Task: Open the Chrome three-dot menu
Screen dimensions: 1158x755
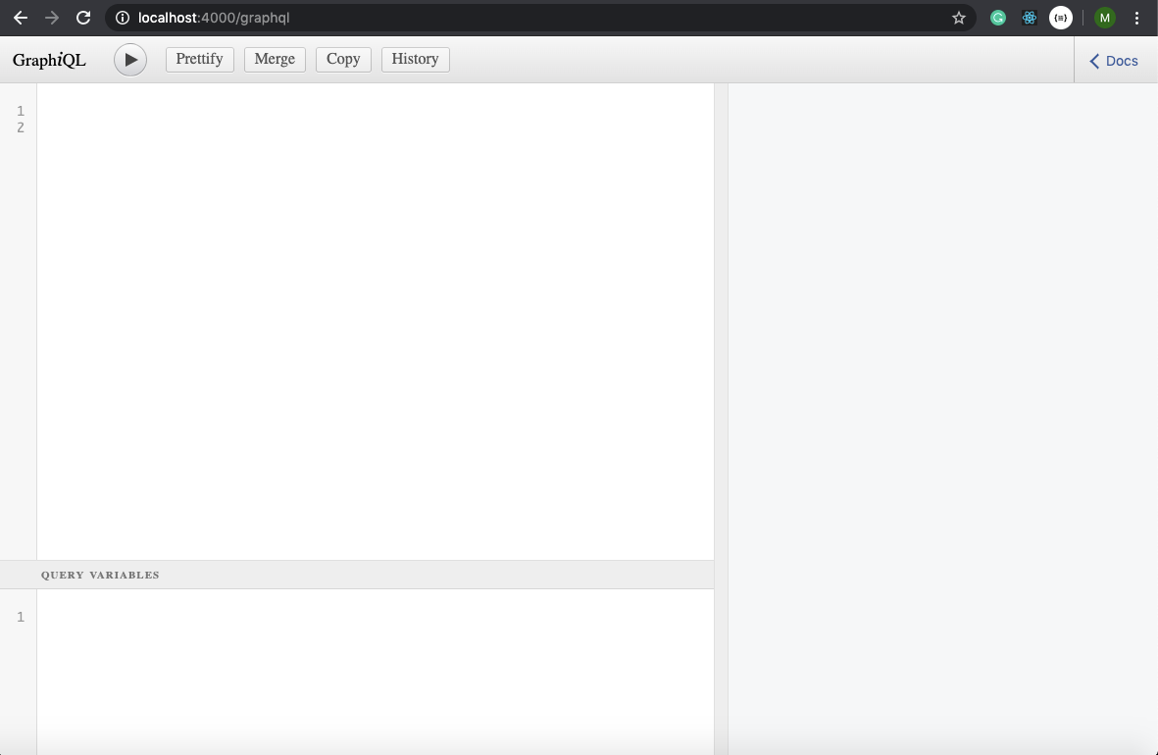Action: pos(1136,18)
